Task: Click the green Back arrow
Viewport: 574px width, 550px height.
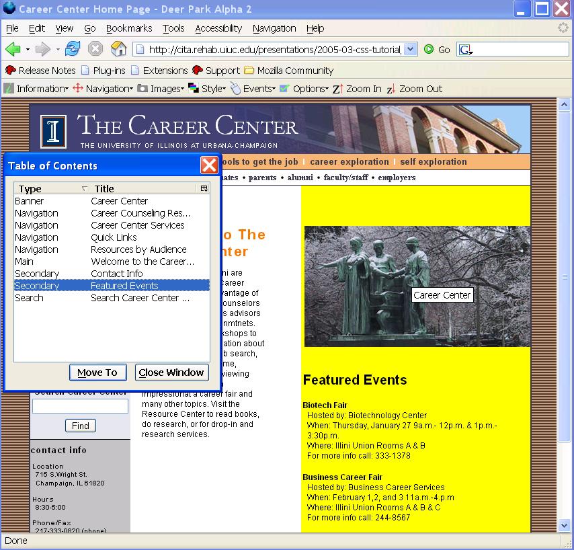Action: [13, 49]
